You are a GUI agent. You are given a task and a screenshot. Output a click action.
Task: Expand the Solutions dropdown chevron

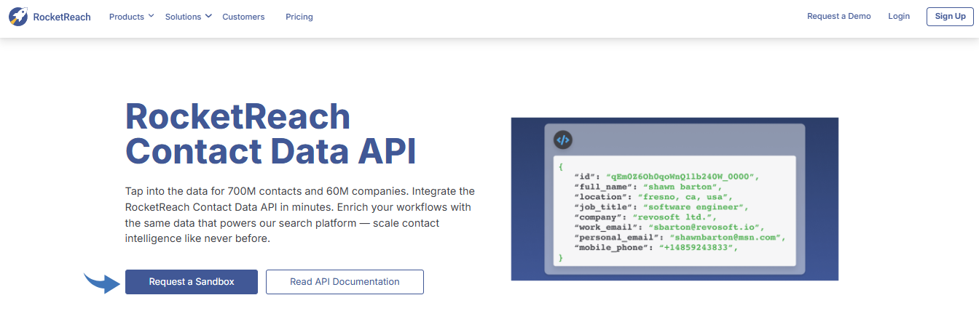pyautogui.click(x=208, y=16)
